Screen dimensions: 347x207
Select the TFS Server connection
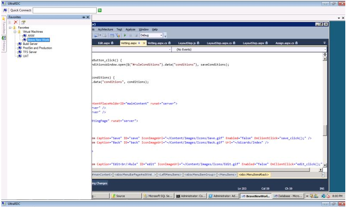[x=30, y=52]
